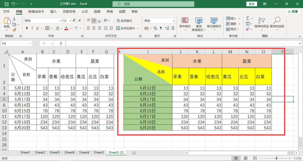This screenshot has width=303, height=161.
Task: Add a new sheet with plus button
Action: pos(134,153)
